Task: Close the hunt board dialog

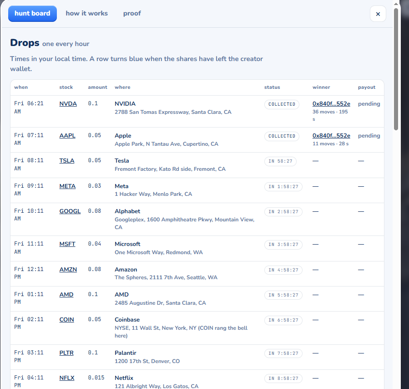Action: pyautogui.click(x=378, y=14)
